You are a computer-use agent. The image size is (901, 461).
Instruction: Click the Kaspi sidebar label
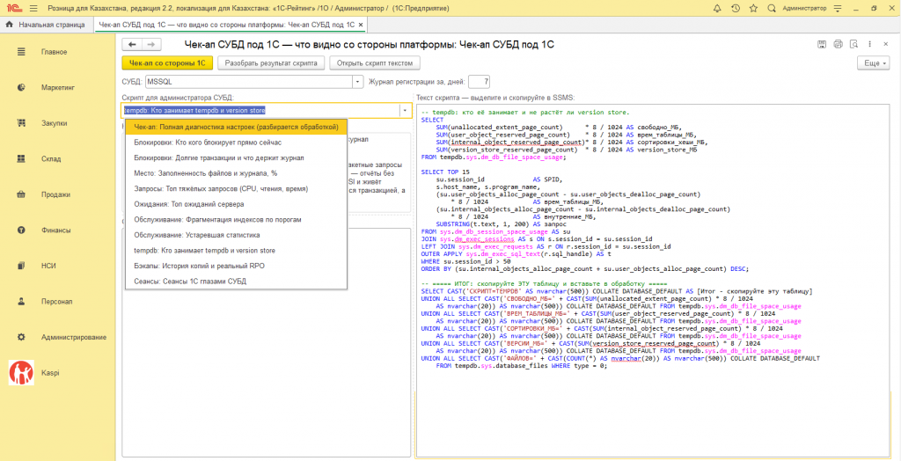[x=50, y=372]
